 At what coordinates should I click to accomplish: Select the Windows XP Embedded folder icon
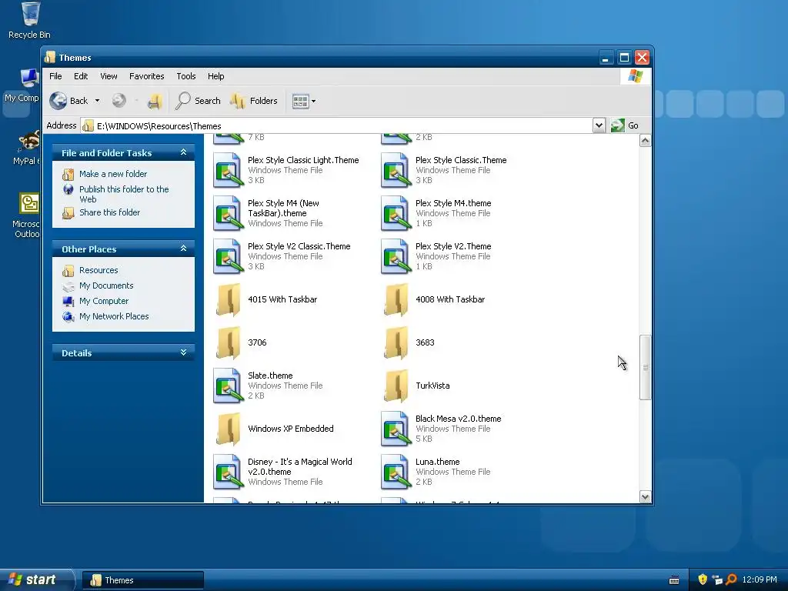229,429
